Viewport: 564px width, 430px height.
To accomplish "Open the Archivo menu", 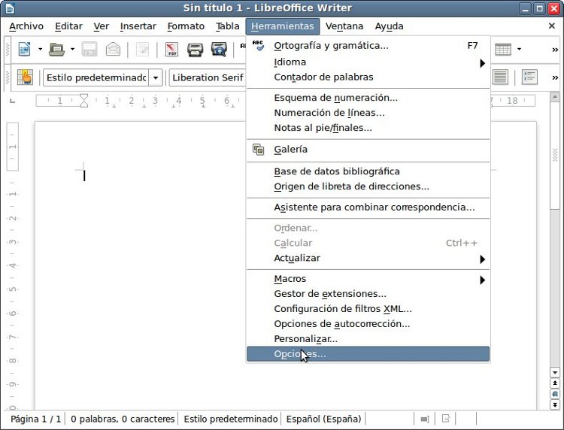I will [26, 26].
